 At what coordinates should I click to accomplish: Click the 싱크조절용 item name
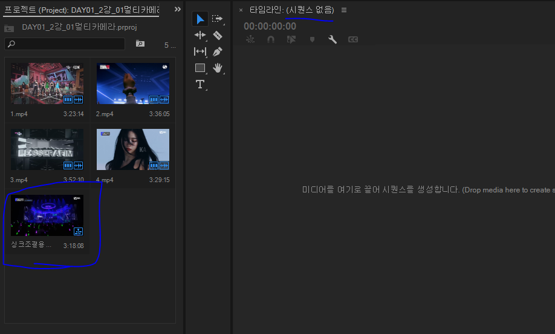[x=31, y=244]
